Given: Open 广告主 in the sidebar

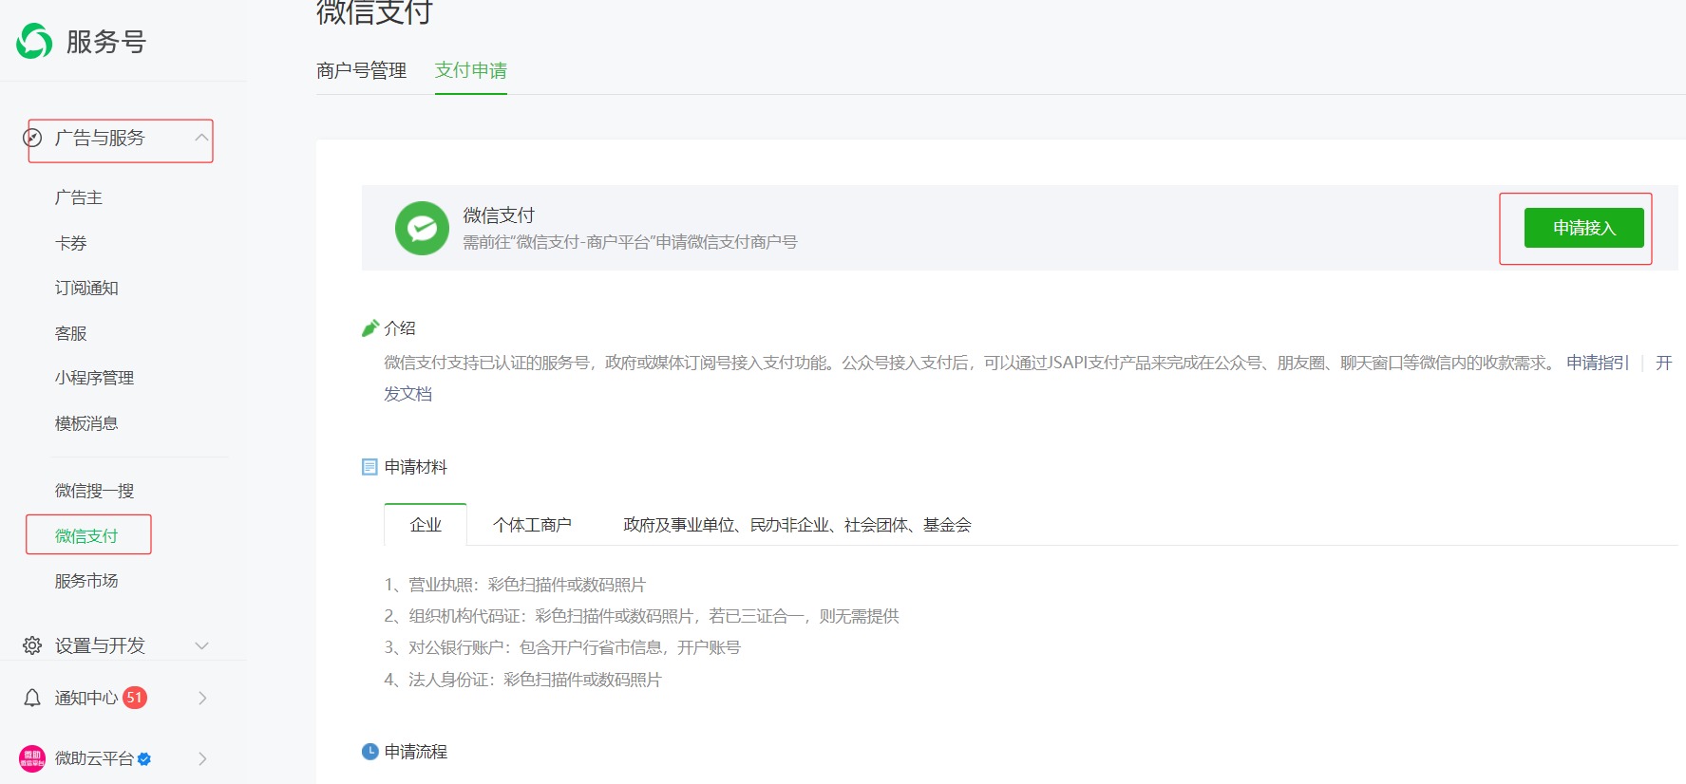Looking at the screenshot, I should [x=79, y=197].
